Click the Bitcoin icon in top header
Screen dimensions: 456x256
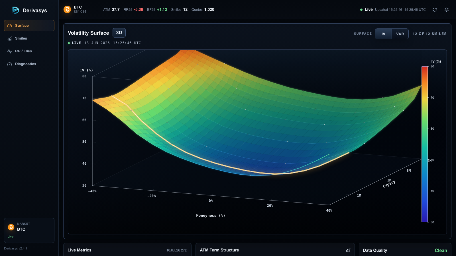point(67,9)
